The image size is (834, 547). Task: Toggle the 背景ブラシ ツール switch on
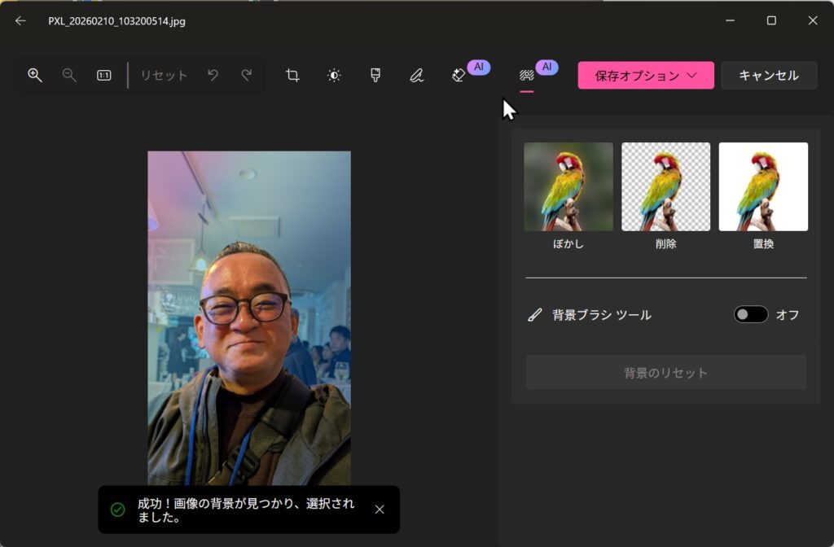coord(750,314)
